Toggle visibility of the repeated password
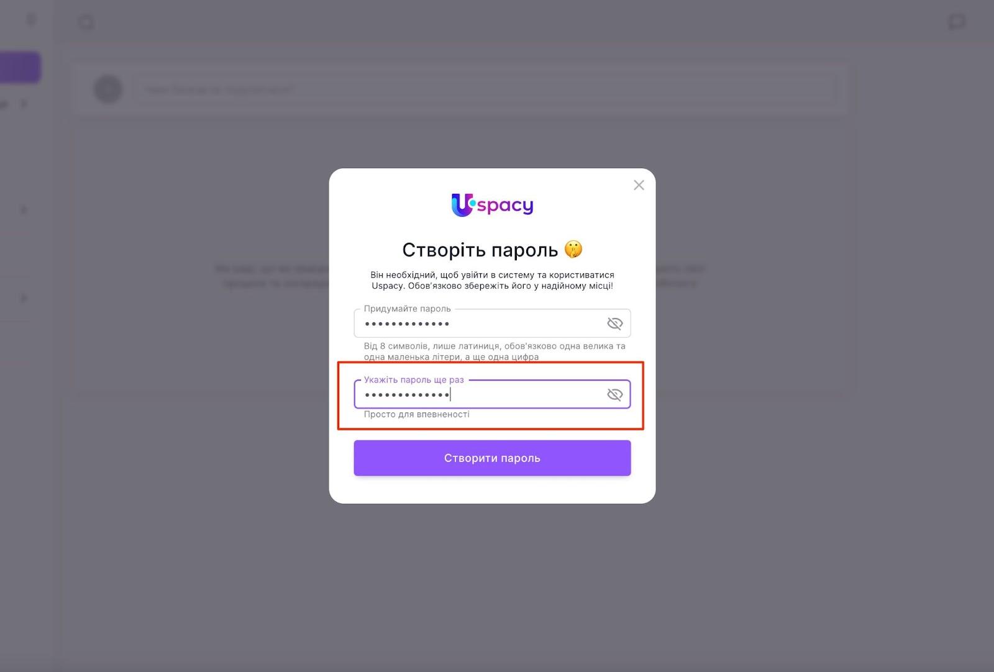The height and width of the screenshot is (672, 994). [x=614, y=395]
